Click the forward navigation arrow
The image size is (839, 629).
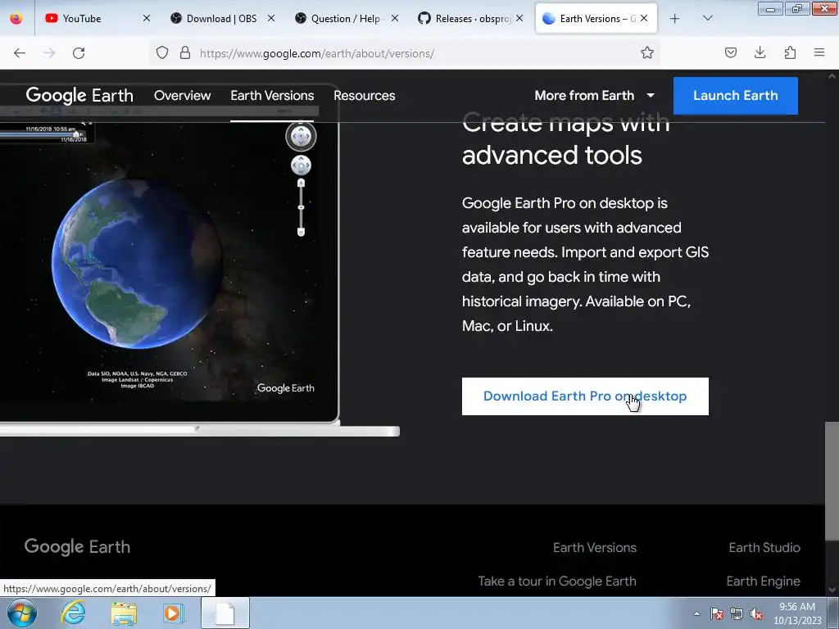click(x=49, y=53)
